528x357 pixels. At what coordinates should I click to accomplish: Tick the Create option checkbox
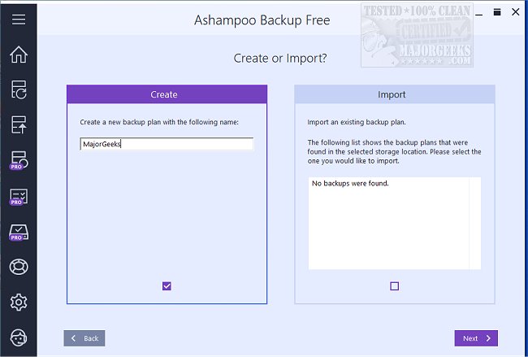click(x=167, y=286)
